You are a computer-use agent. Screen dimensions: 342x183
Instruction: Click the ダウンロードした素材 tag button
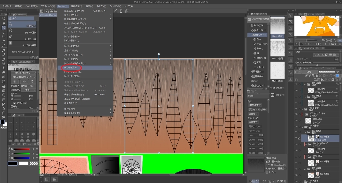258,109
